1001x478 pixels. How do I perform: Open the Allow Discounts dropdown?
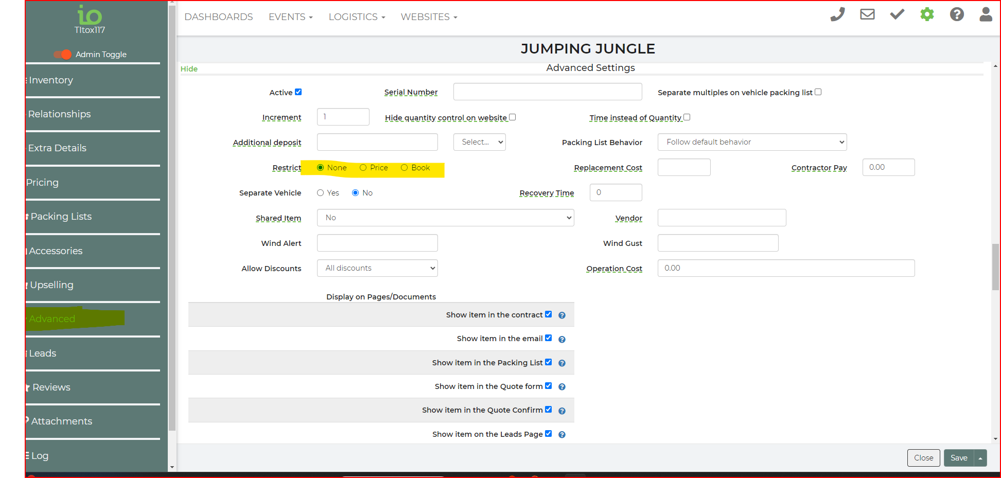pyautogui.click(x=377, y=268)
